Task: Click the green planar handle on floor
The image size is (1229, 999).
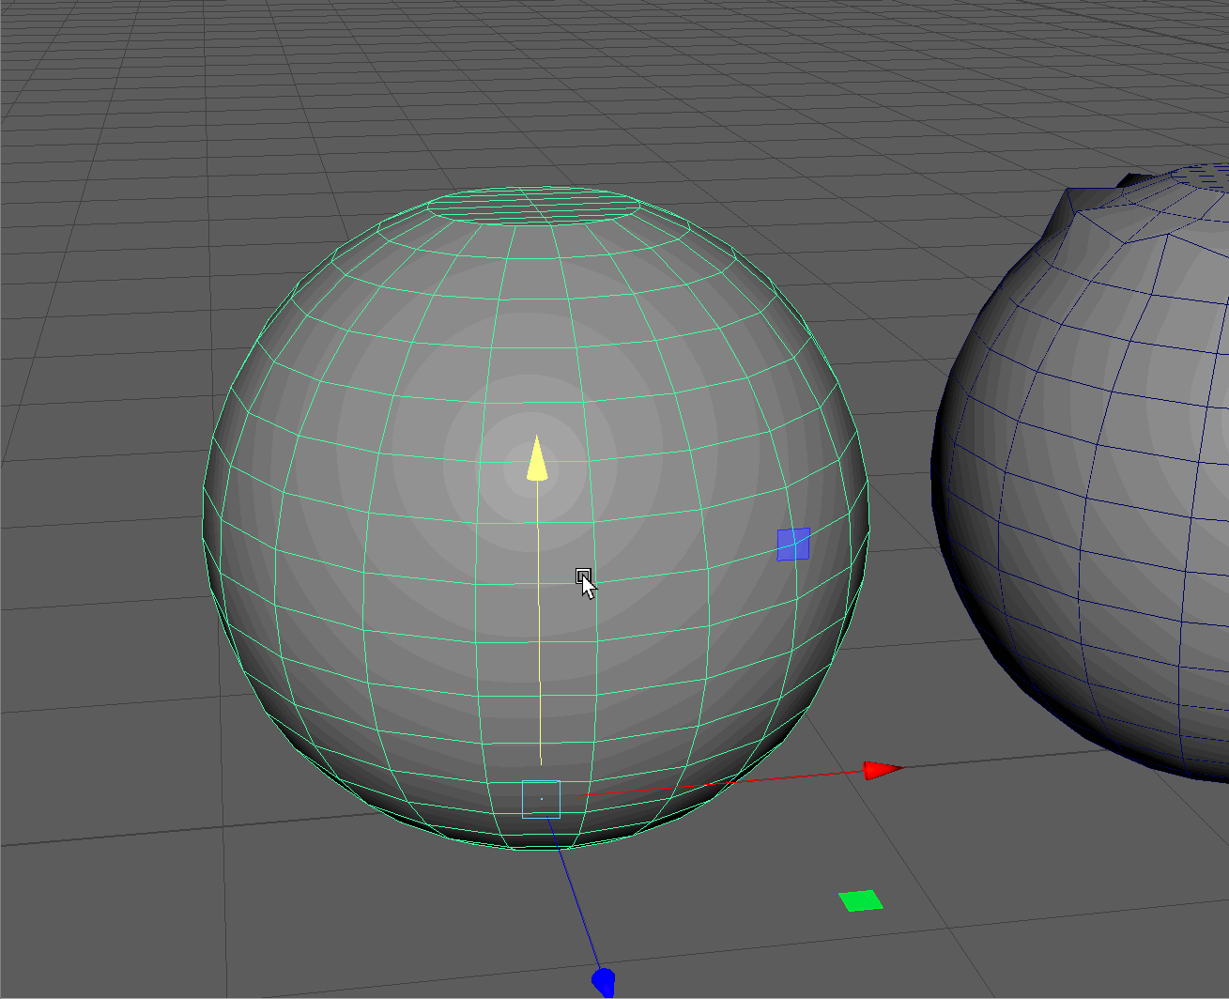Action: click(861, 901)
